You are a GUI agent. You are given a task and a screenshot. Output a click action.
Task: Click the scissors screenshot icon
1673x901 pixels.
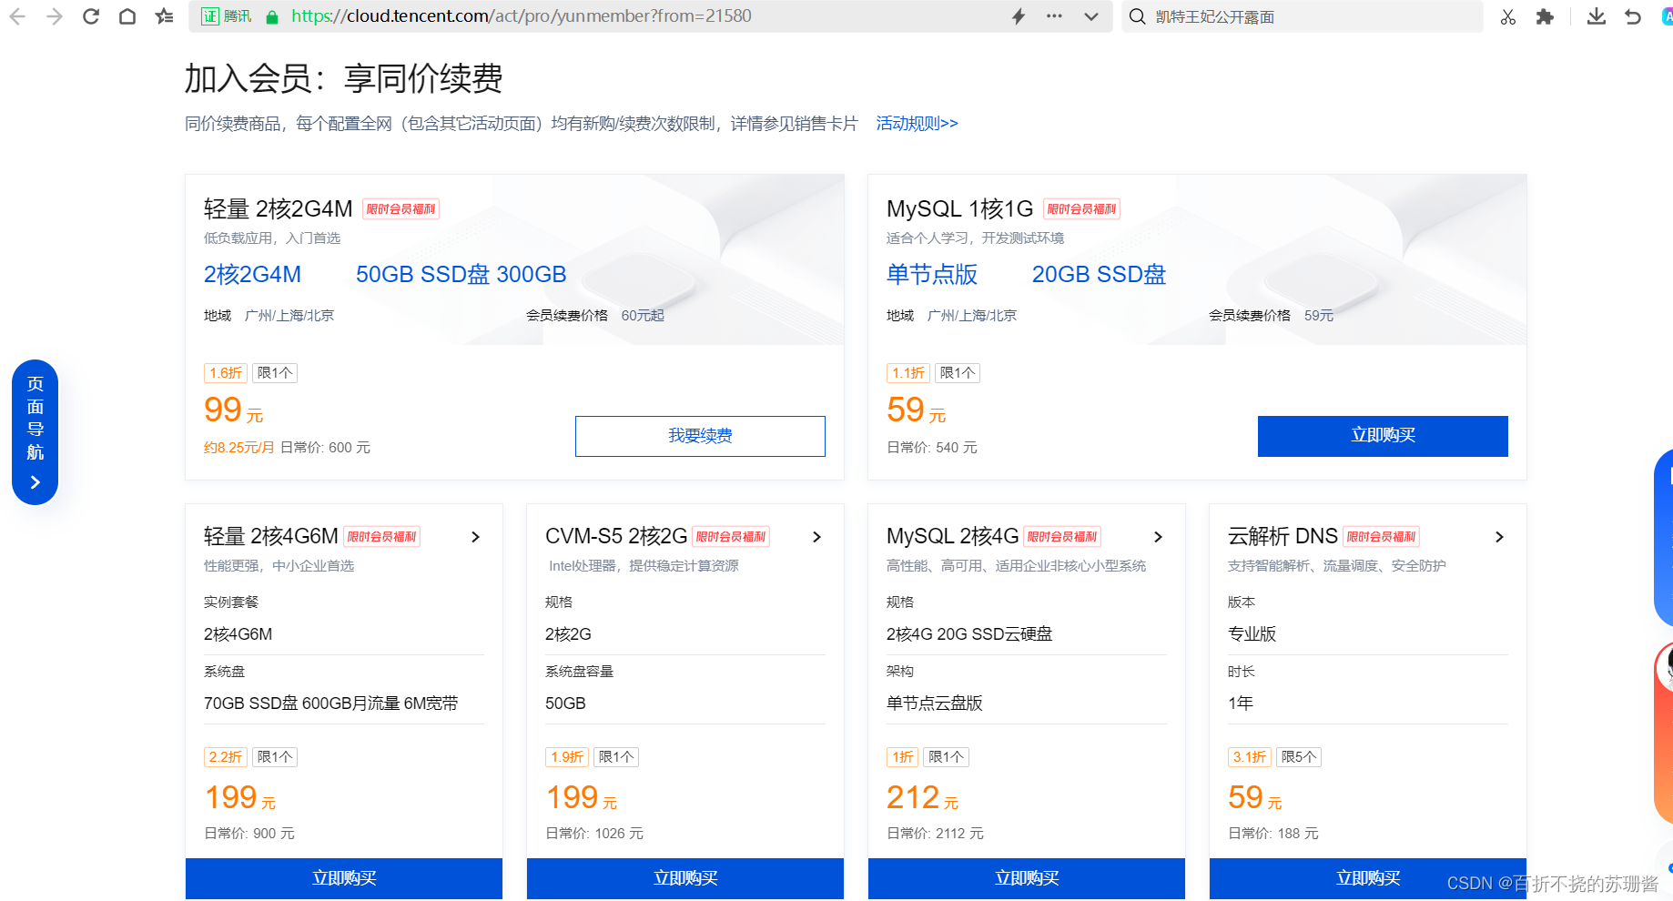pyautogui.click(x=1508, y=16)
